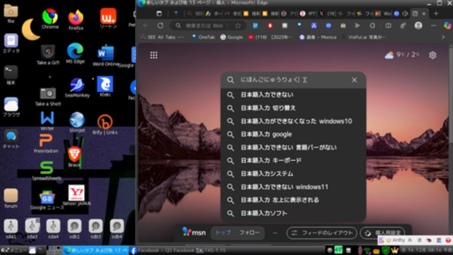The image size is (453, 255).
Task: Open the sda4 drive icon
Action: 53,229
